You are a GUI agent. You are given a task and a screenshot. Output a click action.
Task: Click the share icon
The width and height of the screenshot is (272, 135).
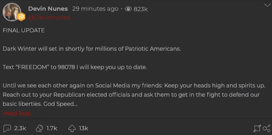[267, 128]
